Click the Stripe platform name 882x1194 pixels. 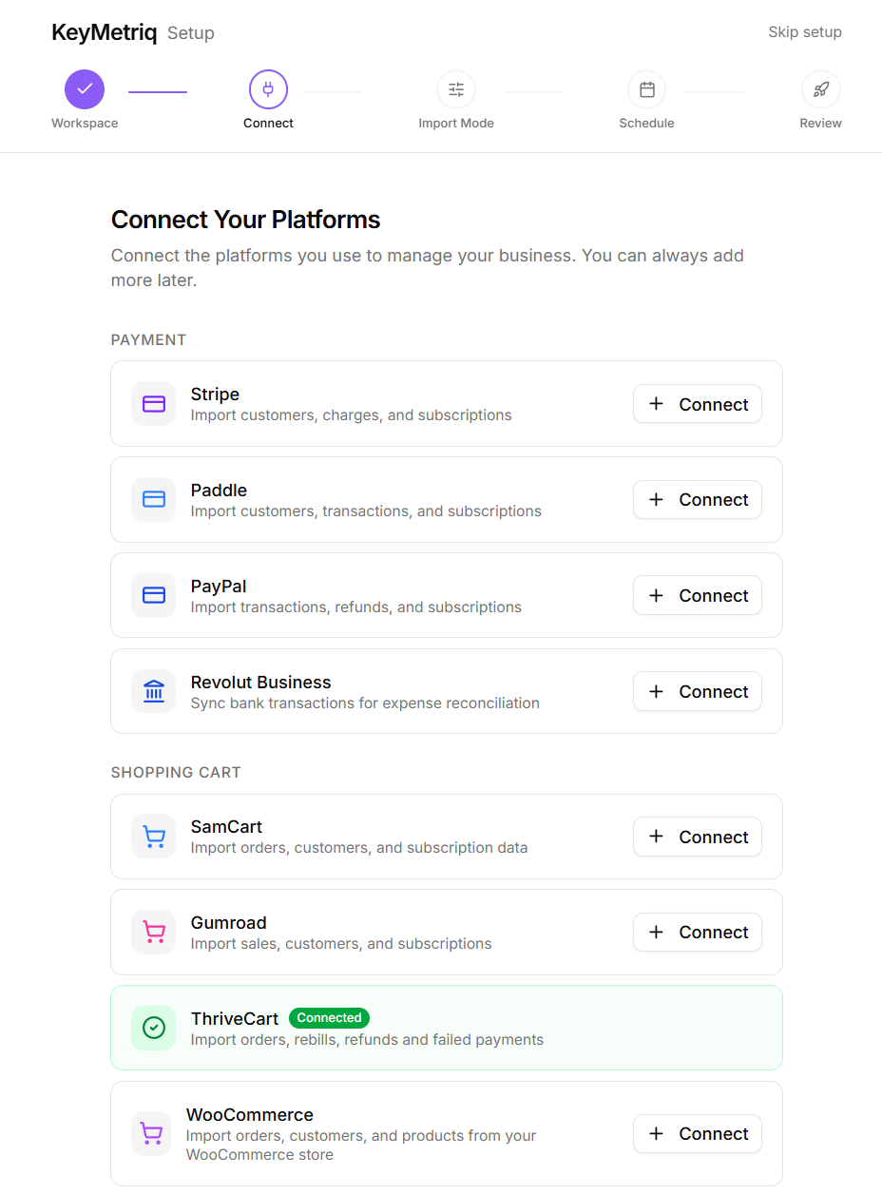tap(215, 395)
